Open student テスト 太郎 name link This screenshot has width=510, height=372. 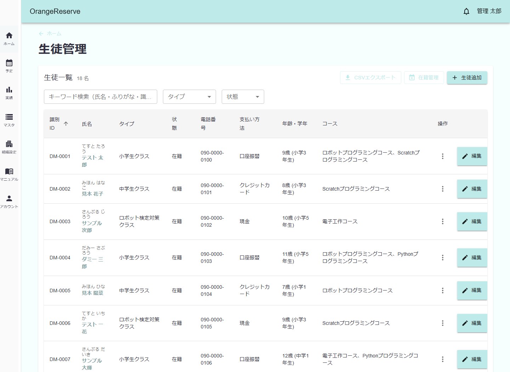[x=92, y=161]
